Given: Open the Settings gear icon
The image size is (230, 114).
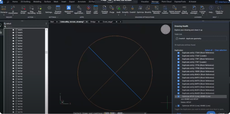Looking at the screenshot, I should point(49,8).
